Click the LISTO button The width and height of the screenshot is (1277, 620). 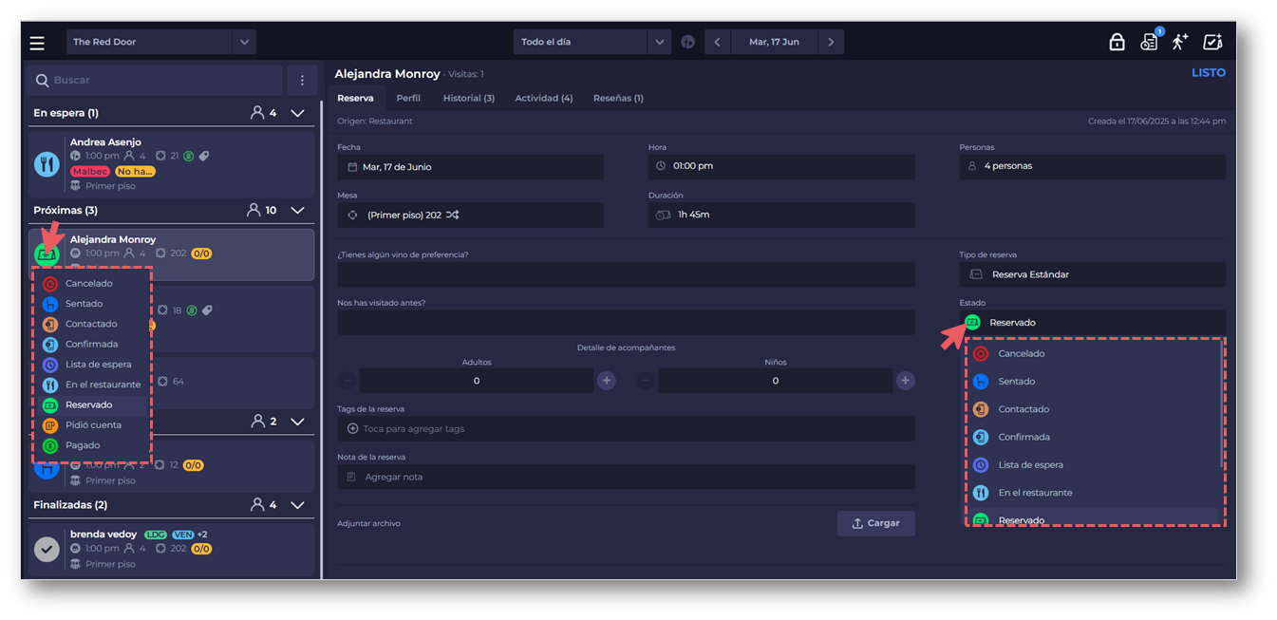(x=1209, y=73)
